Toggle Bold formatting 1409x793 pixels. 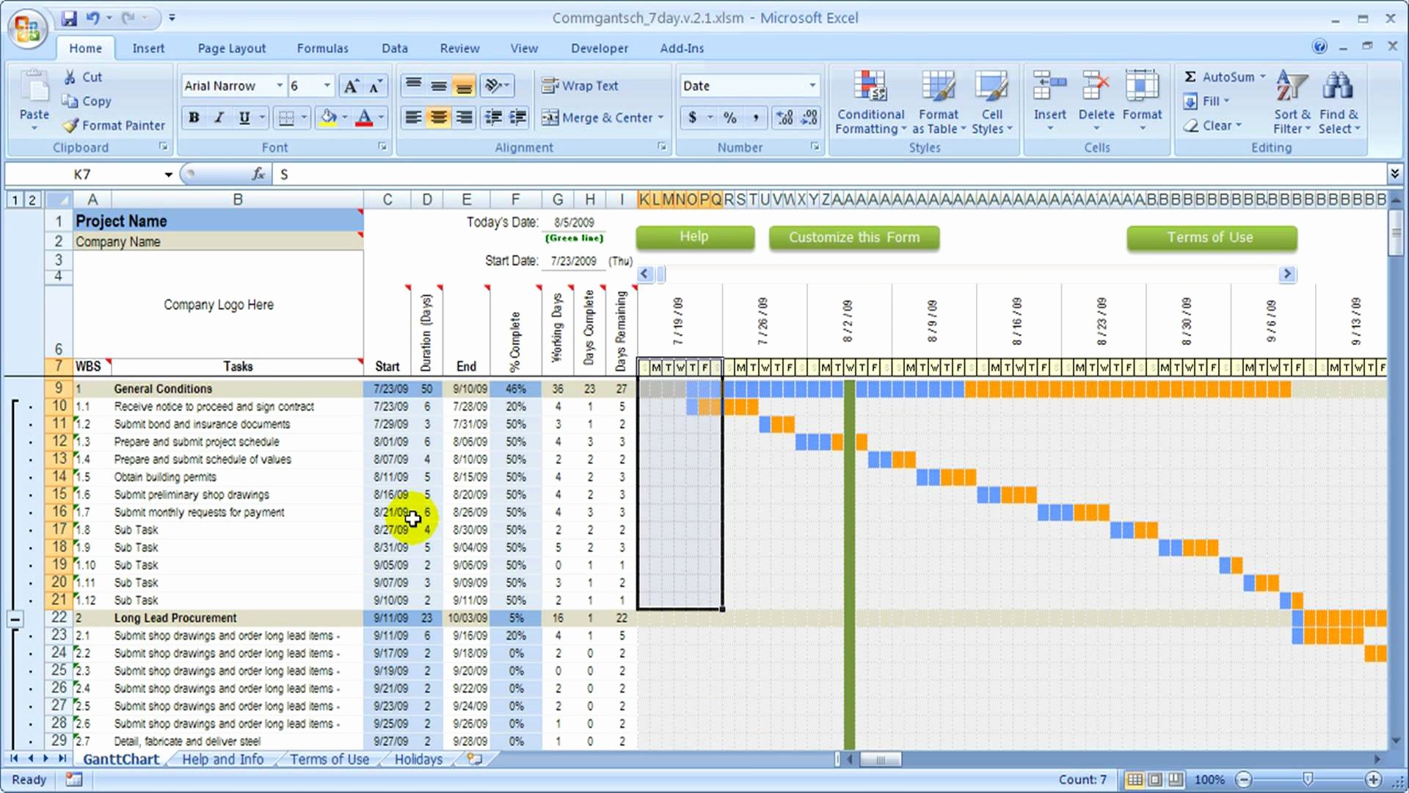pyautogui.click(x=194, y=117)
